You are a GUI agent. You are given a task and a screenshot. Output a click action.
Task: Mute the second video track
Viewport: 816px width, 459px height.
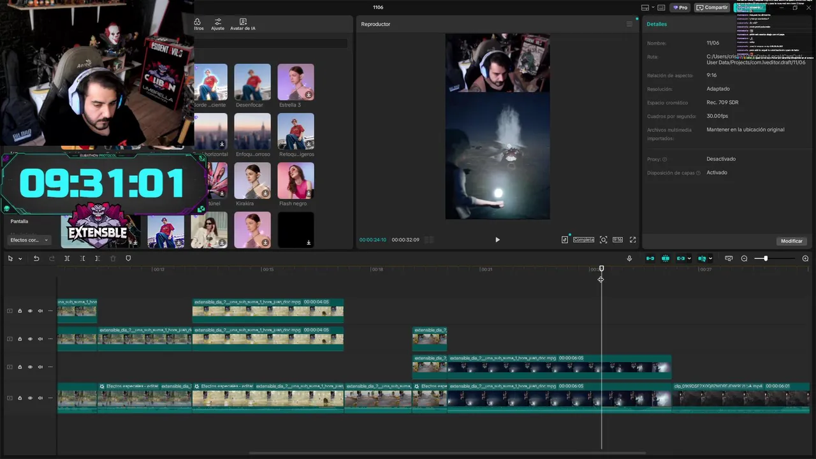(x=40, y=339)
